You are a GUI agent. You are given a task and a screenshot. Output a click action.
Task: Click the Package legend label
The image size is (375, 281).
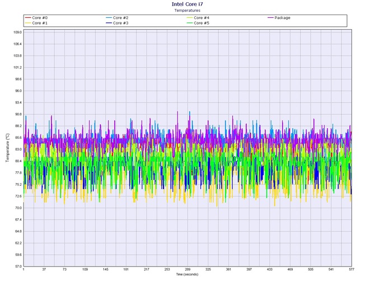[x=282, y=18]
